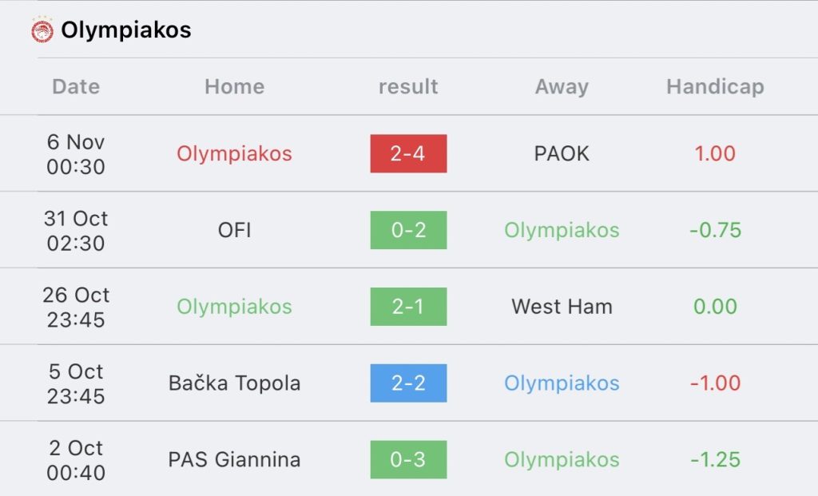The width and height of the screenshot is (818, 496).
Task: Open the West Ham team link
Action: pyautogui.click(x=562, y=307)
